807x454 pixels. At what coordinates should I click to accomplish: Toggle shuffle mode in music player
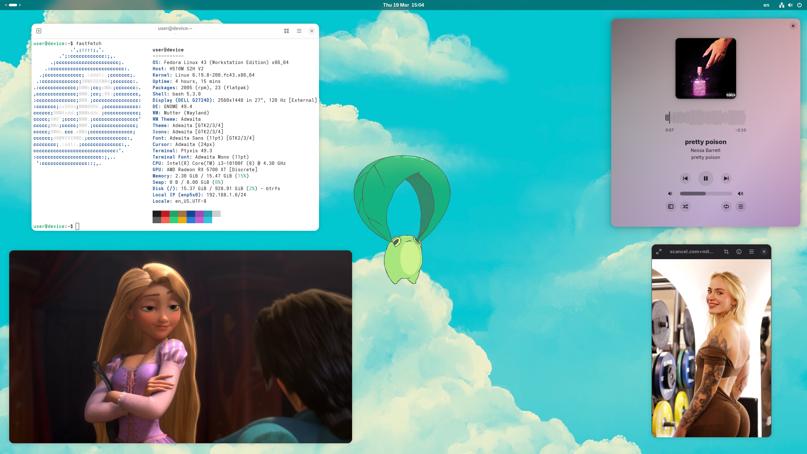(685, 207)
